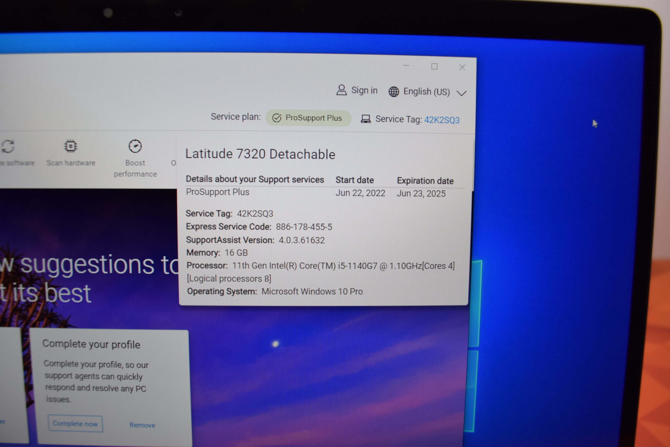Viewport: 670px width, 447px height.
Task: Click the Sign in link
Action: (x=364, y=90)
